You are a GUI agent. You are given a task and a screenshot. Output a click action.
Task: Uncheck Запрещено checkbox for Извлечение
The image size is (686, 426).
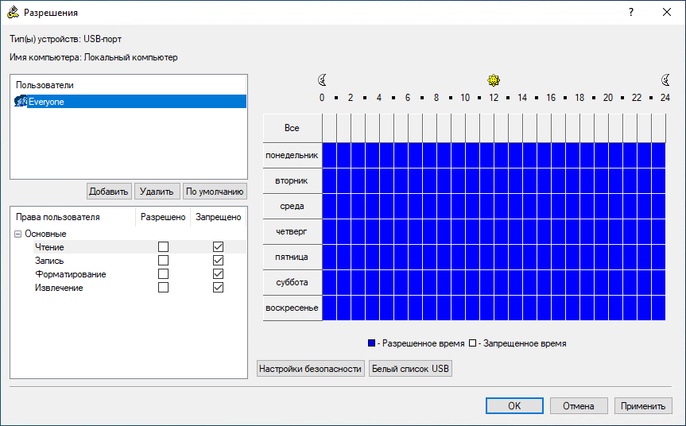[x=218, y=288]
